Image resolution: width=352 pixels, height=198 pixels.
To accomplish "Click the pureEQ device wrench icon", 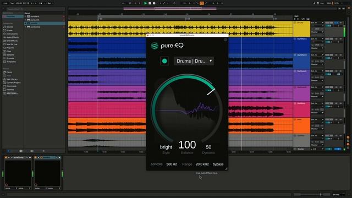I will click(41, 158).
